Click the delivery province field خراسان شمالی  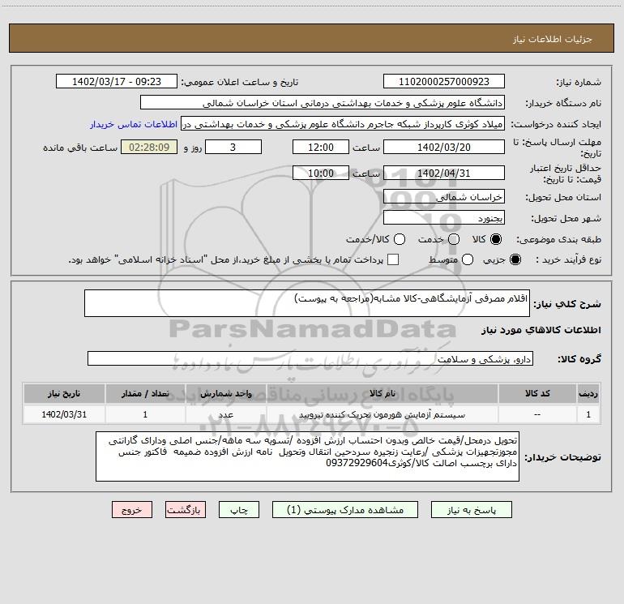click(444, 197)
